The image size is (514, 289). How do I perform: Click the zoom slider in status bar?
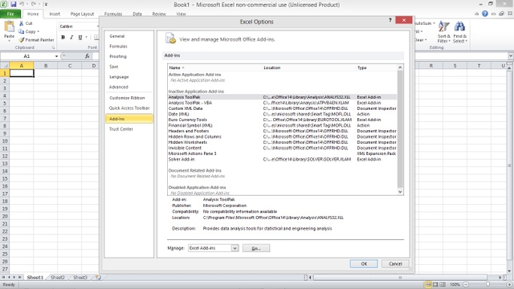coord(487,284)
